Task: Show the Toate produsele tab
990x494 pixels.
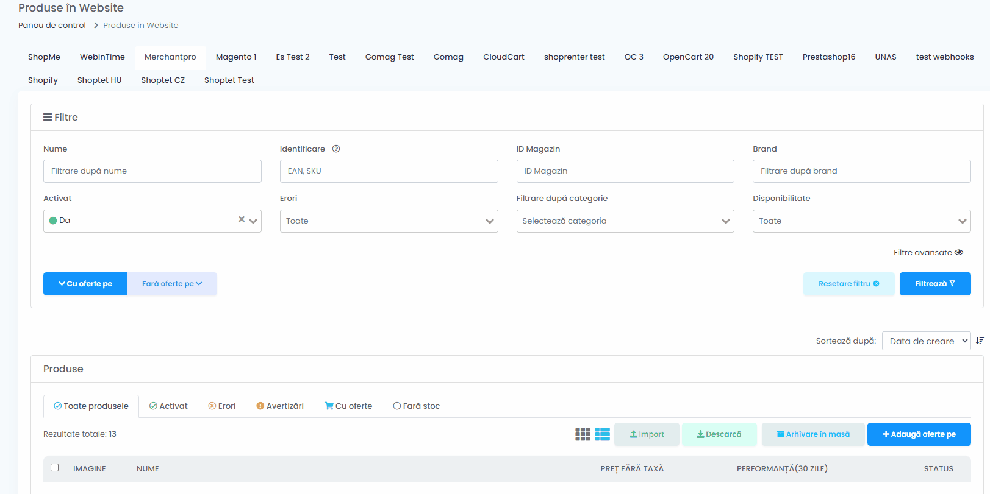Action: tap(91, 406)
